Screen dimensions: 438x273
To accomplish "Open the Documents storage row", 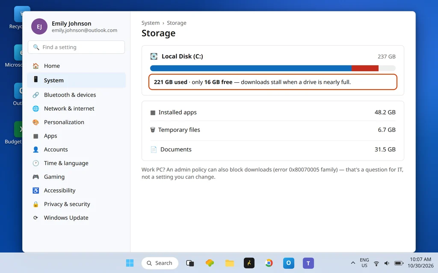I will point(273,149).
